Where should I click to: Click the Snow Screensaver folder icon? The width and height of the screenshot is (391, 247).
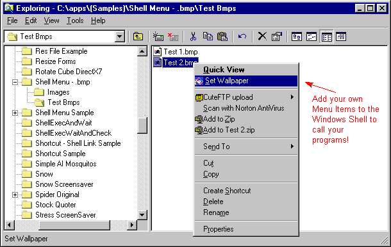[x=27, y=184]
